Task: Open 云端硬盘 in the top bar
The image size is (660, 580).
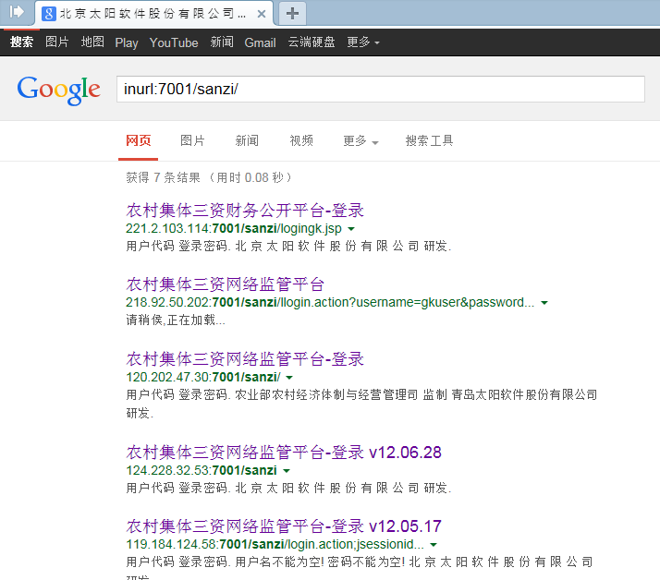Action: click(312, 42)
